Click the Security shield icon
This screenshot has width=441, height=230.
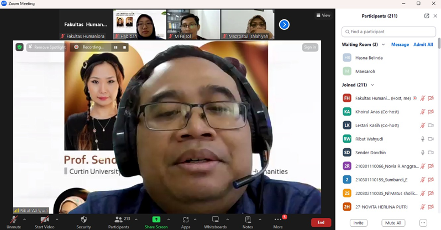pyautogui.click(x=83, y=219)
